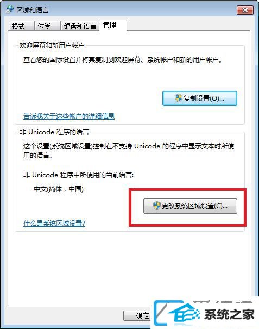Image resolution: width=259 pixels, height=329 pixels.
Task: Click the blue house logo watermark
Action: pos(177,313)
